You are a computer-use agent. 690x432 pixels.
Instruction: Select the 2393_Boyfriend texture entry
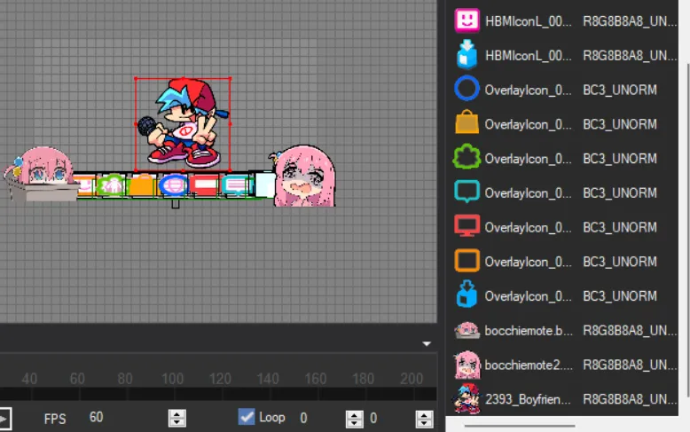click(527, 398)
